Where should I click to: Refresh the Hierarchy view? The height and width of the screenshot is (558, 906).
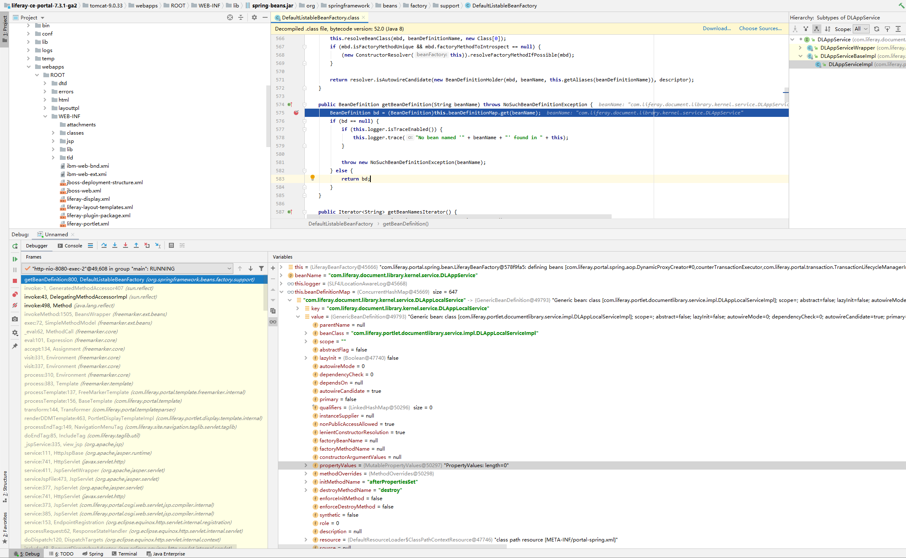pyautogui.click(x=877, y=29)
